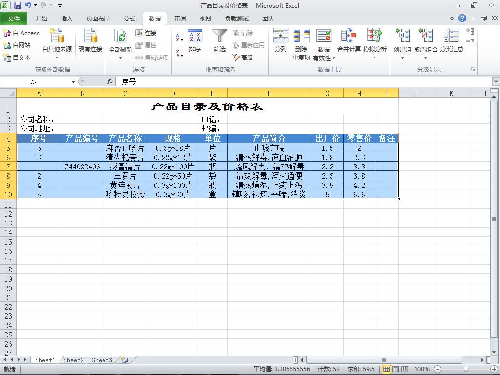Open the 排序 sort dialog
Screen dimensions: 500x375
click(195, 40)
